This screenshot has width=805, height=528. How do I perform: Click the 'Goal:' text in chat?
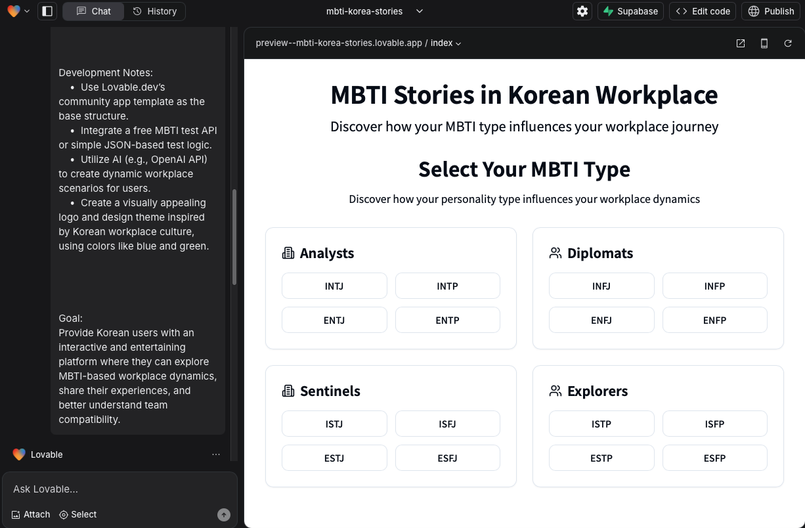click(x=71, y=319)
